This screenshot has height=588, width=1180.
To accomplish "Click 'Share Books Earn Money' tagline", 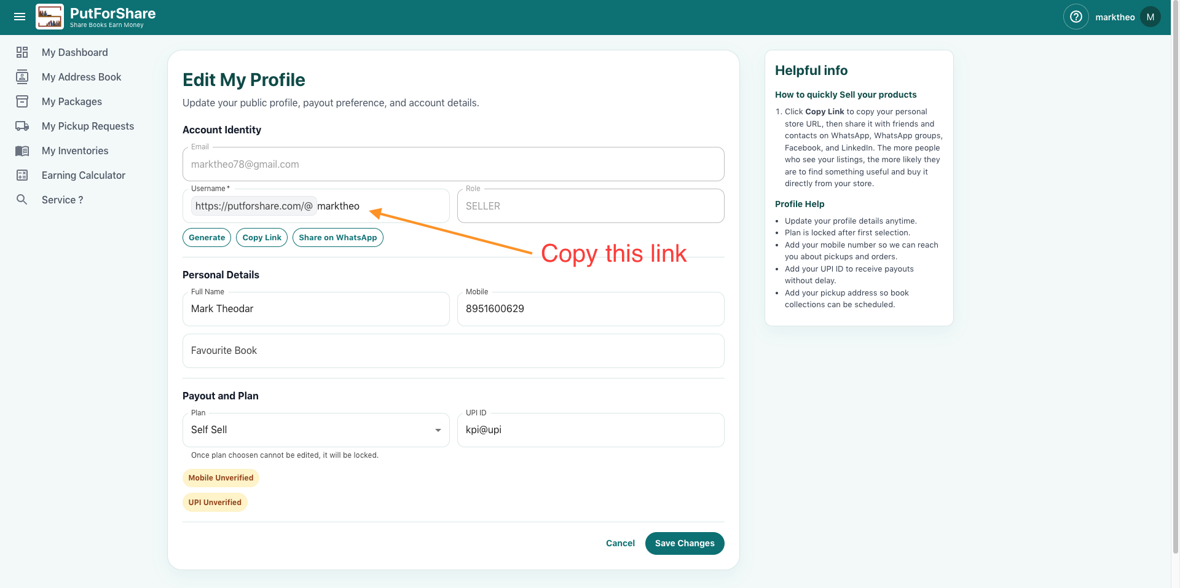I will 107,25.
